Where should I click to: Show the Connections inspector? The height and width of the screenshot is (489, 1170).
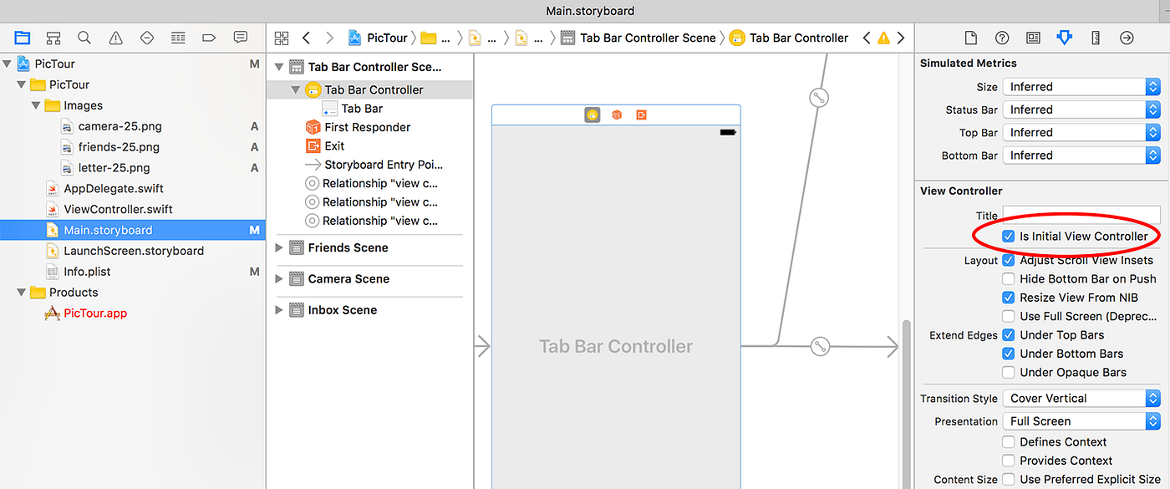[1127, 38]
